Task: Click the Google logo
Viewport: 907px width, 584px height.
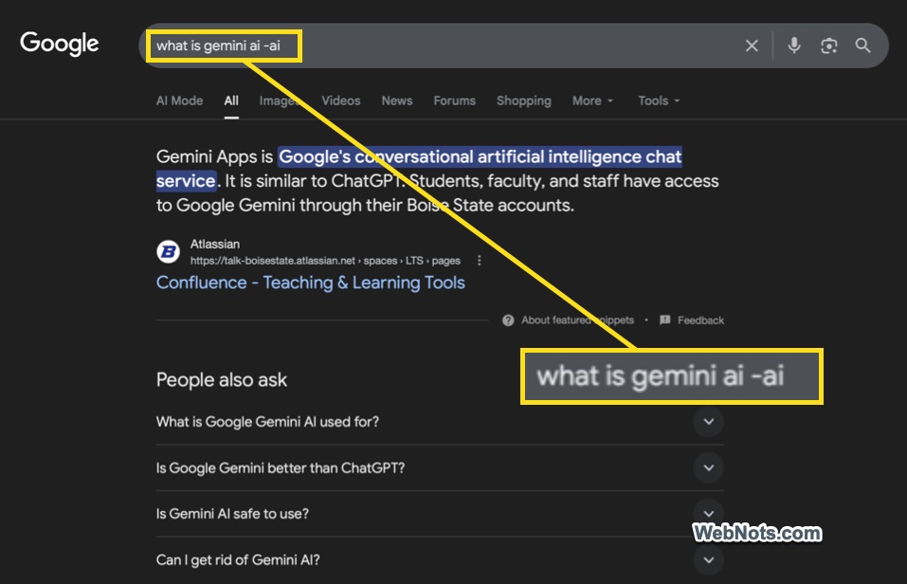Action: pos(59,44)
